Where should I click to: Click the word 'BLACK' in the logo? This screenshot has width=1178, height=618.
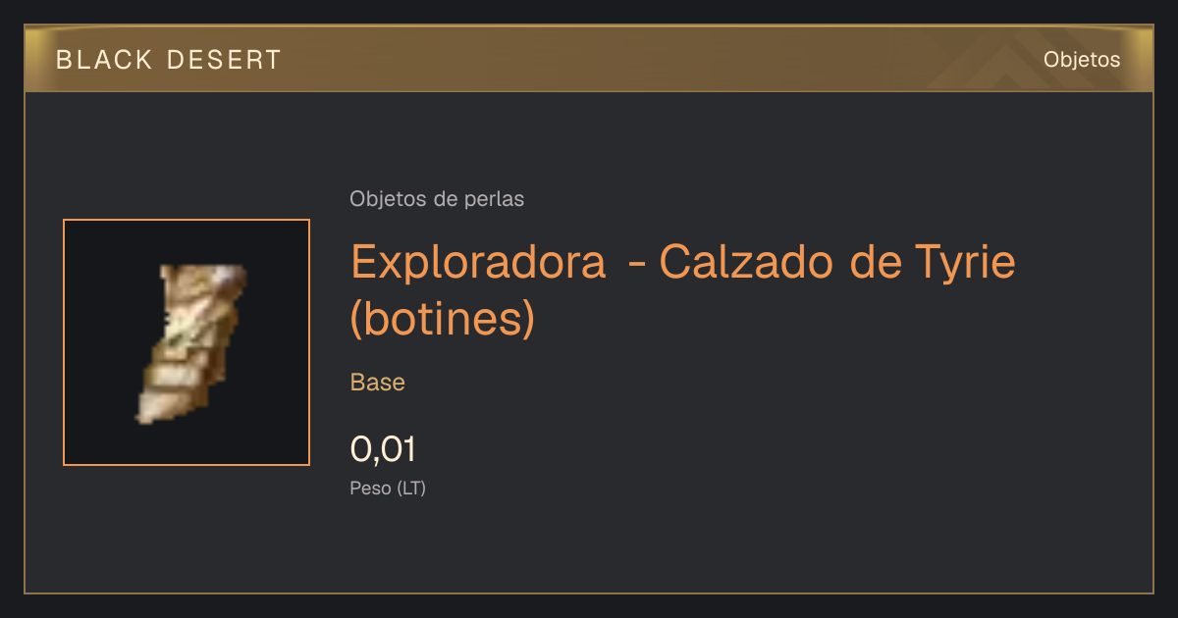point(104,60)
